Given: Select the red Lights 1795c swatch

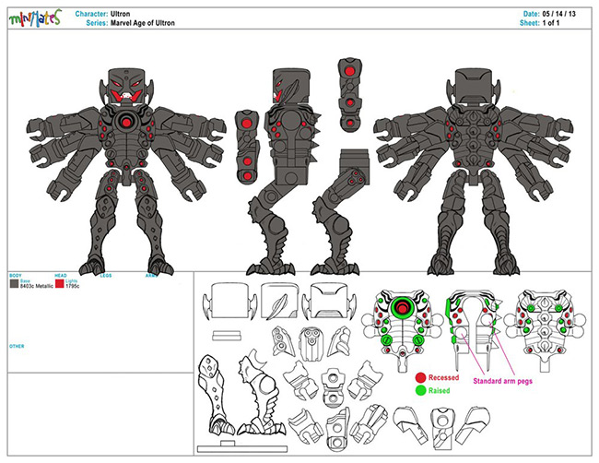Looking at the screenshot, I should (x=60, y=283).
